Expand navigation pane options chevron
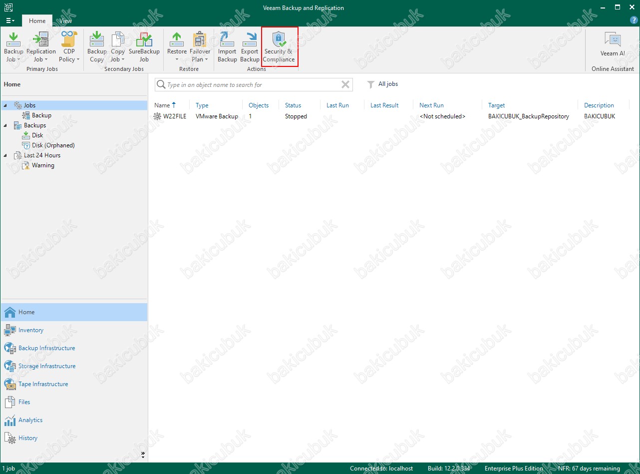The height and width of the screenshot is (474, 640). 143,455
